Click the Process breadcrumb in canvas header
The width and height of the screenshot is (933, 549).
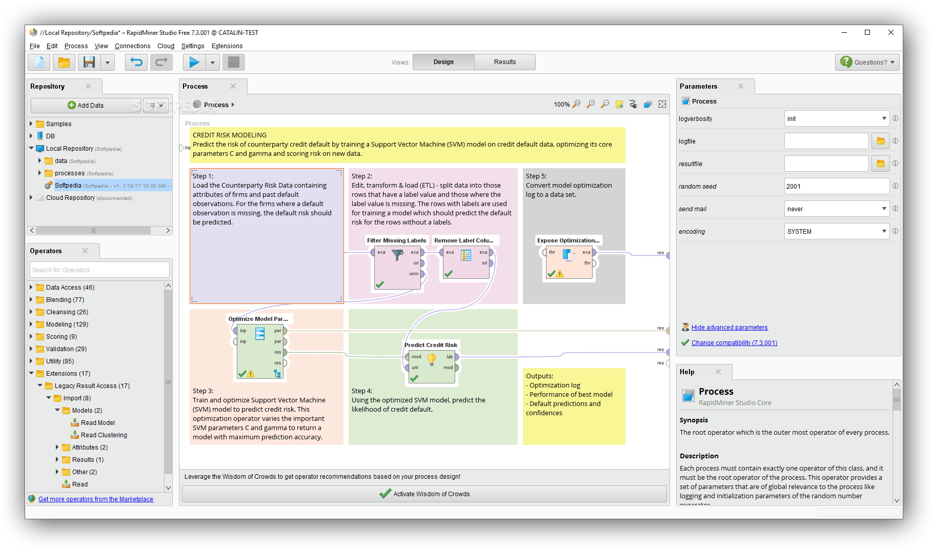click(216, 105)
